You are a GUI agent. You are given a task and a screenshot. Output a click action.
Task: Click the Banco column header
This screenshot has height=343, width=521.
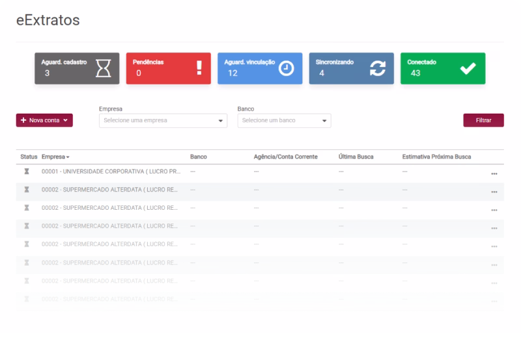point(198,157)
